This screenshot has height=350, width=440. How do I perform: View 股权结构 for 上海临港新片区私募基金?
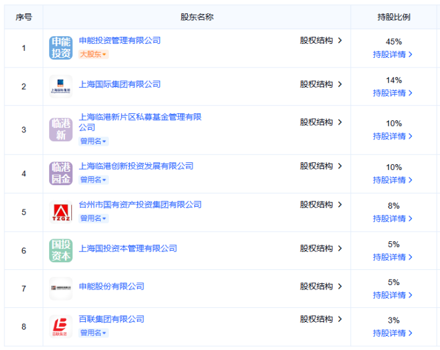[321, 122]
